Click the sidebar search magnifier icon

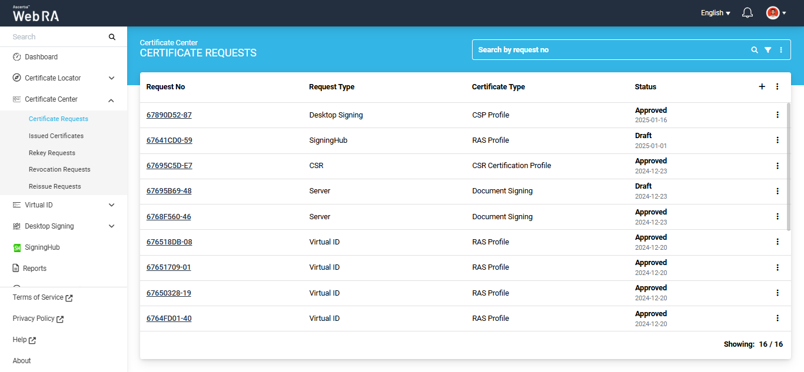point(112,37)
